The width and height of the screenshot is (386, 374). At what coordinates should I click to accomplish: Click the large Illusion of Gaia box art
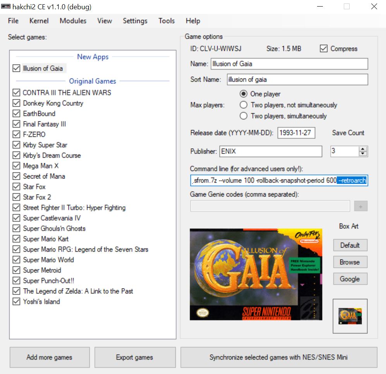click(256, 275)
